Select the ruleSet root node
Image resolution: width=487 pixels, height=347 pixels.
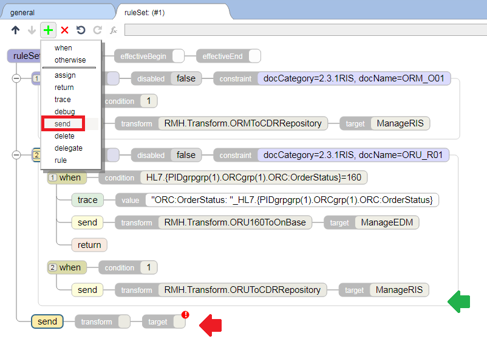(24, 56)
